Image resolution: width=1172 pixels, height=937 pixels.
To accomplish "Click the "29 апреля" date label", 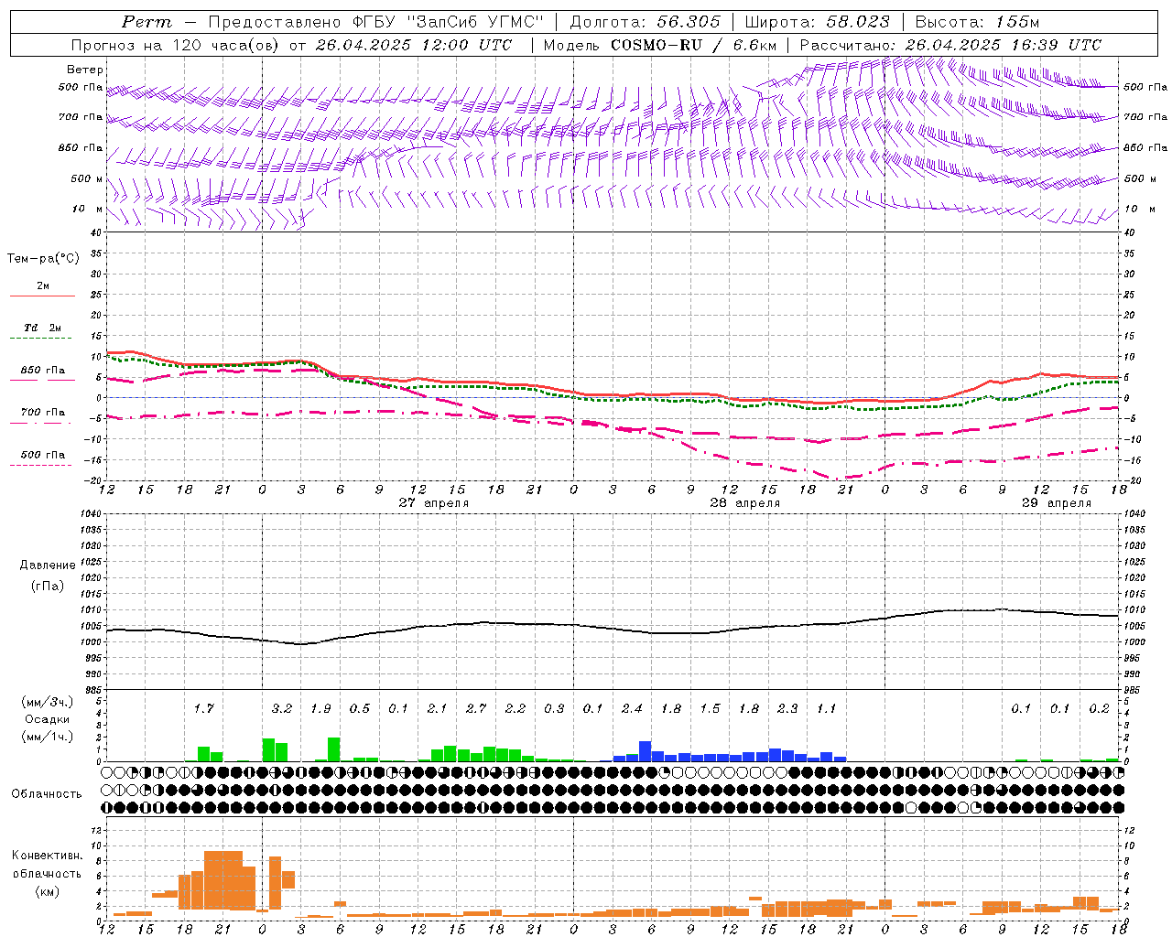I will [x=1057, y=503].
